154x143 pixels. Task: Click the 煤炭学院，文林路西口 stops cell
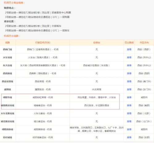pyautogui.click(x=97, y=129)
